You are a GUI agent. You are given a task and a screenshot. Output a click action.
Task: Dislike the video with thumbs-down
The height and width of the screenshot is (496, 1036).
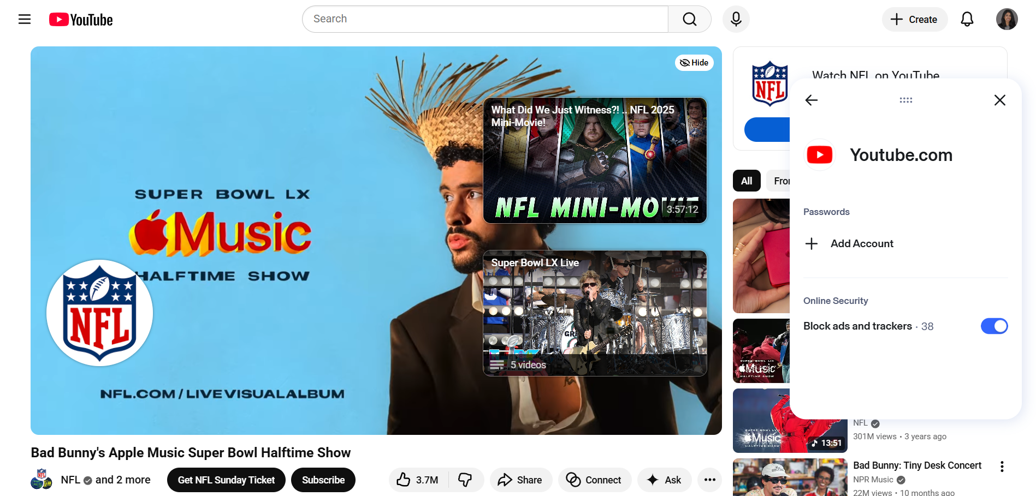(466, 480)
